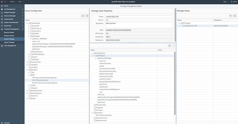Viewport: 238px width, 124px height.
Task: Select the Export Package sidebar entry
Action: (12, 39)
